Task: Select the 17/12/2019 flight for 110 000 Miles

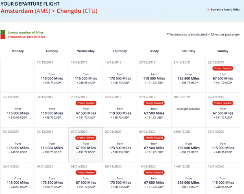Action: coord(52,76)
